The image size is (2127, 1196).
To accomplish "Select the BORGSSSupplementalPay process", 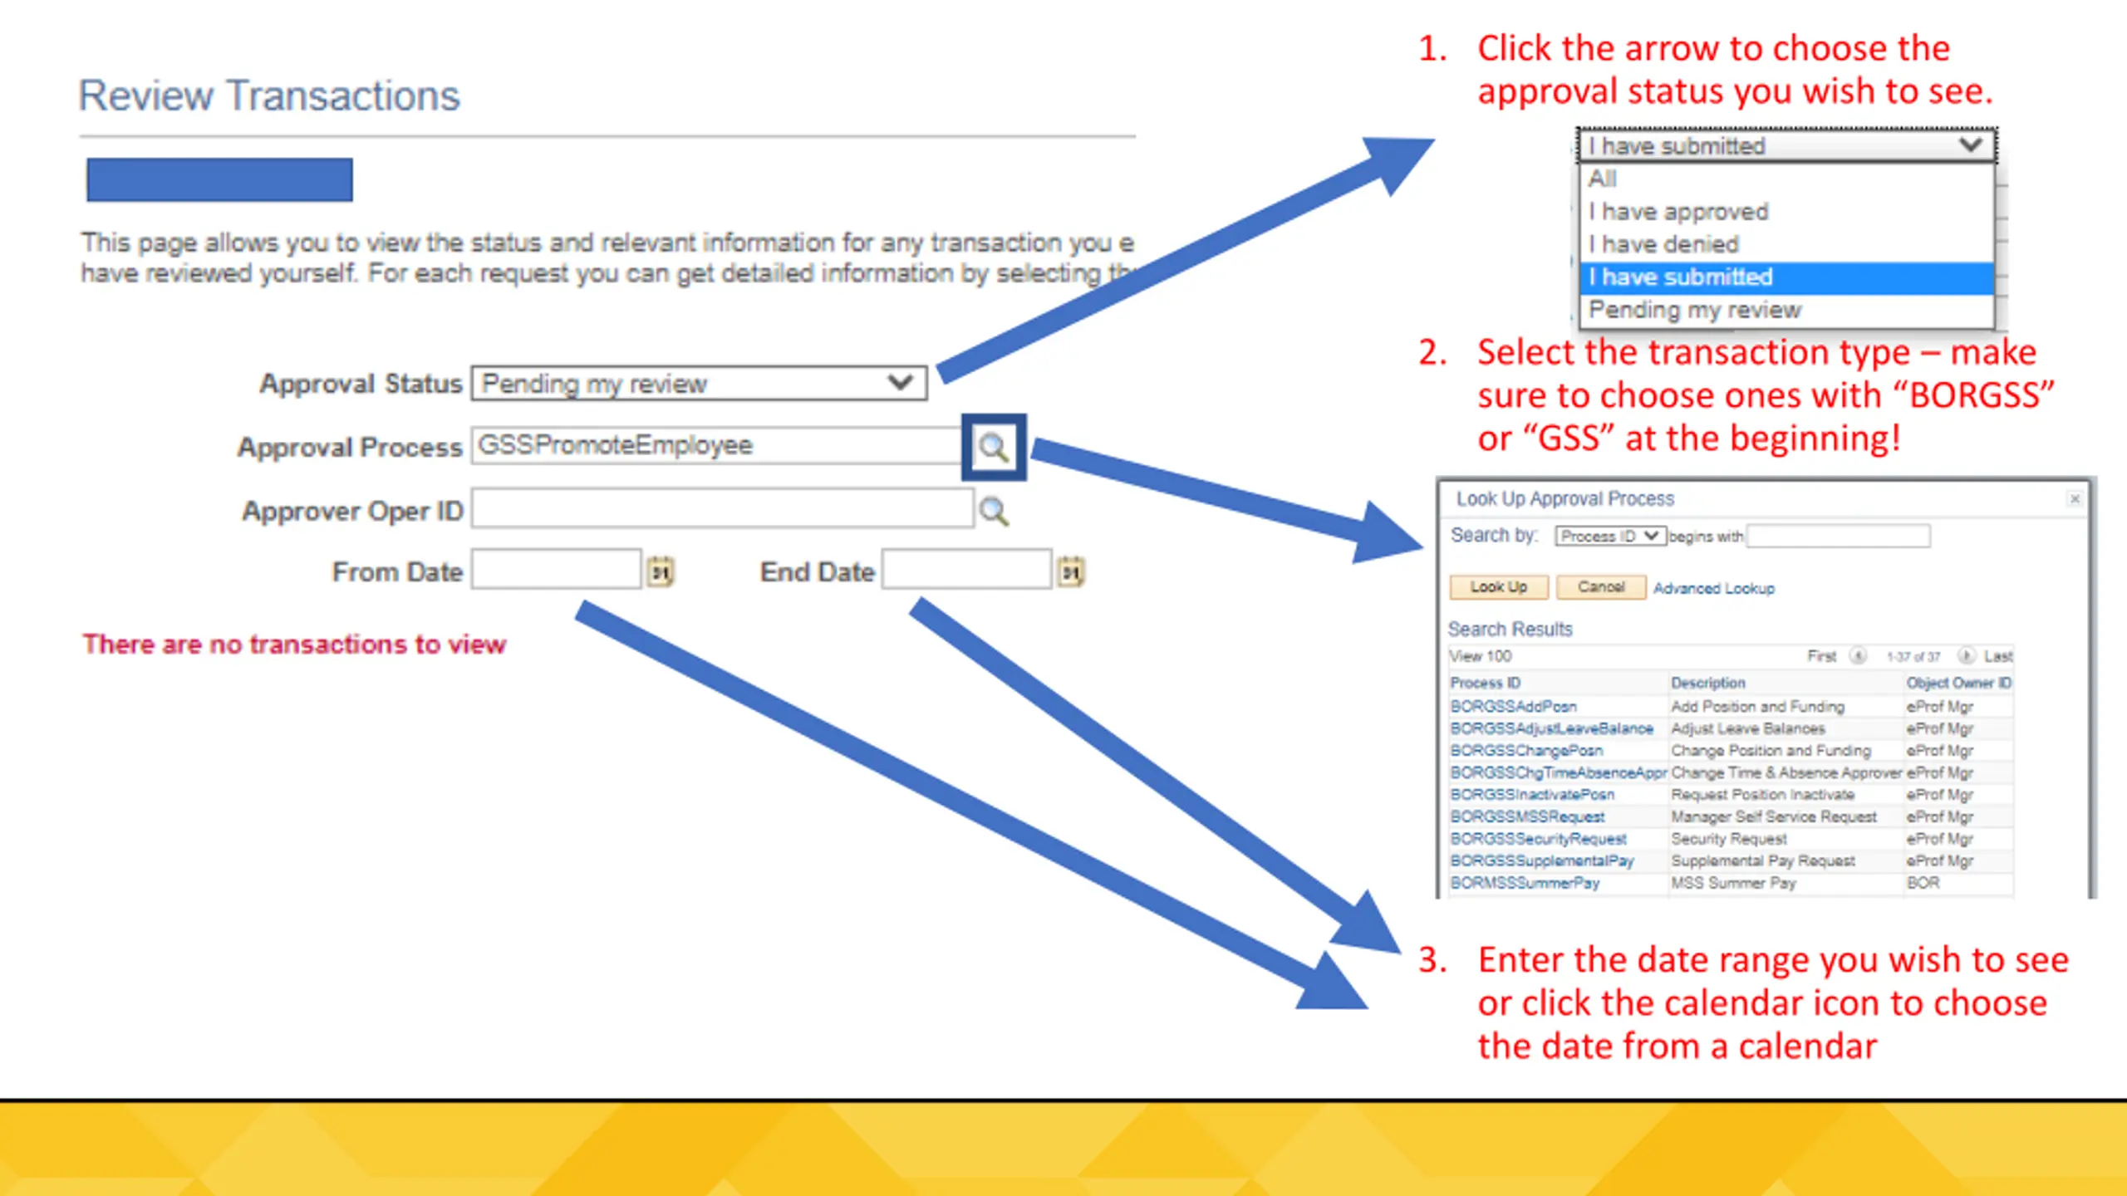I will [1542, 861].
